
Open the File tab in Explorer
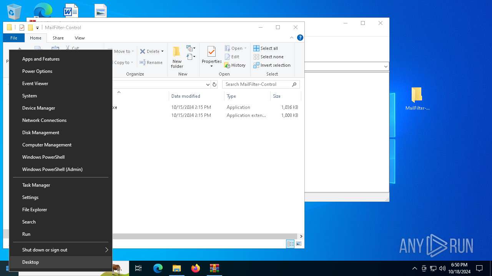coord(13,38)
